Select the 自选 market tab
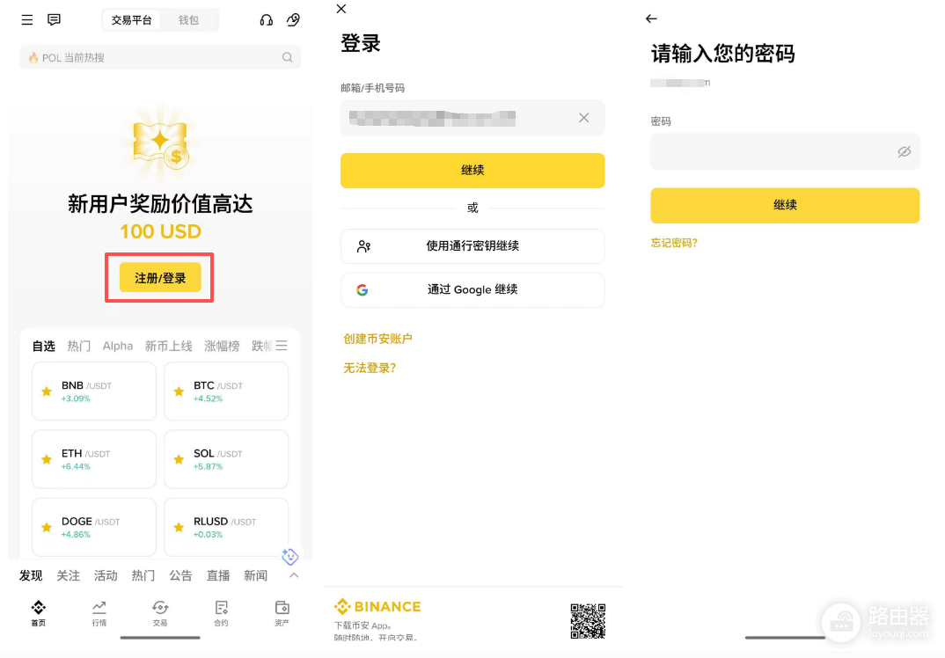The height and width of the screenshot is (658, 945). pos(43,346)
